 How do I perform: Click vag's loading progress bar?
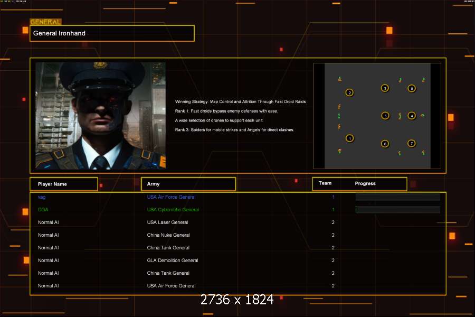click(398, 197)
